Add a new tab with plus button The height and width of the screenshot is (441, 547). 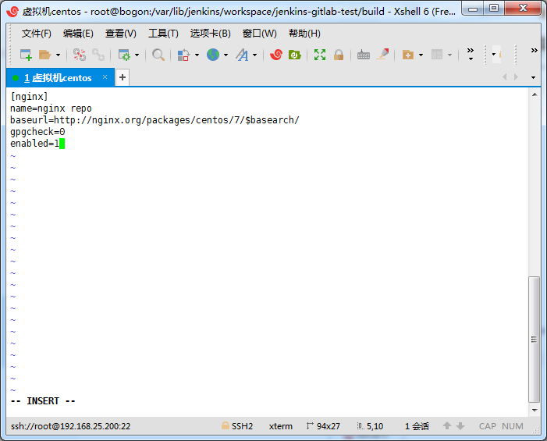[123, 77]
